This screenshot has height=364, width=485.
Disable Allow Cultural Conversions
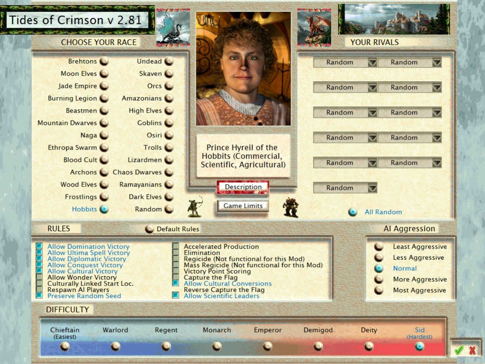[x=175, y=284]
